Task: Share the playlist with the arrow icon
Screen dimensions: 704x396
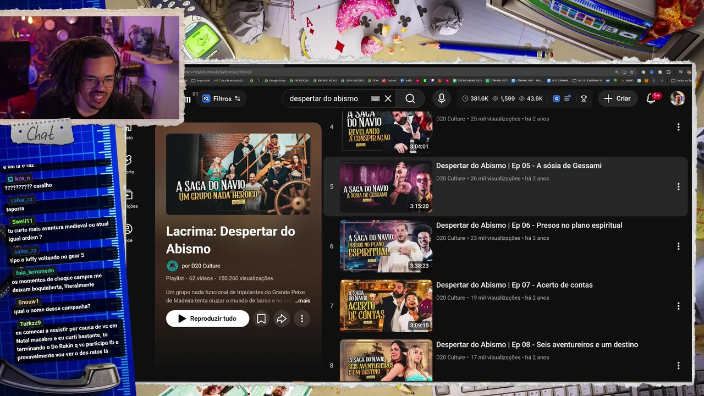Action: click(282, 318)
